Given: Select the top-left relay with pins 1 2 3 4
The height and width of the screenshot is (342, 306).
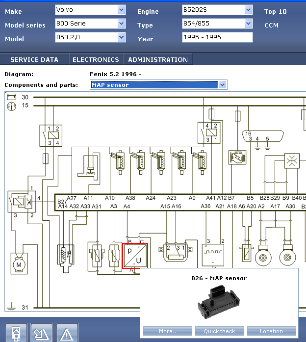Looking at the screenshot, I should click(51, 135).
